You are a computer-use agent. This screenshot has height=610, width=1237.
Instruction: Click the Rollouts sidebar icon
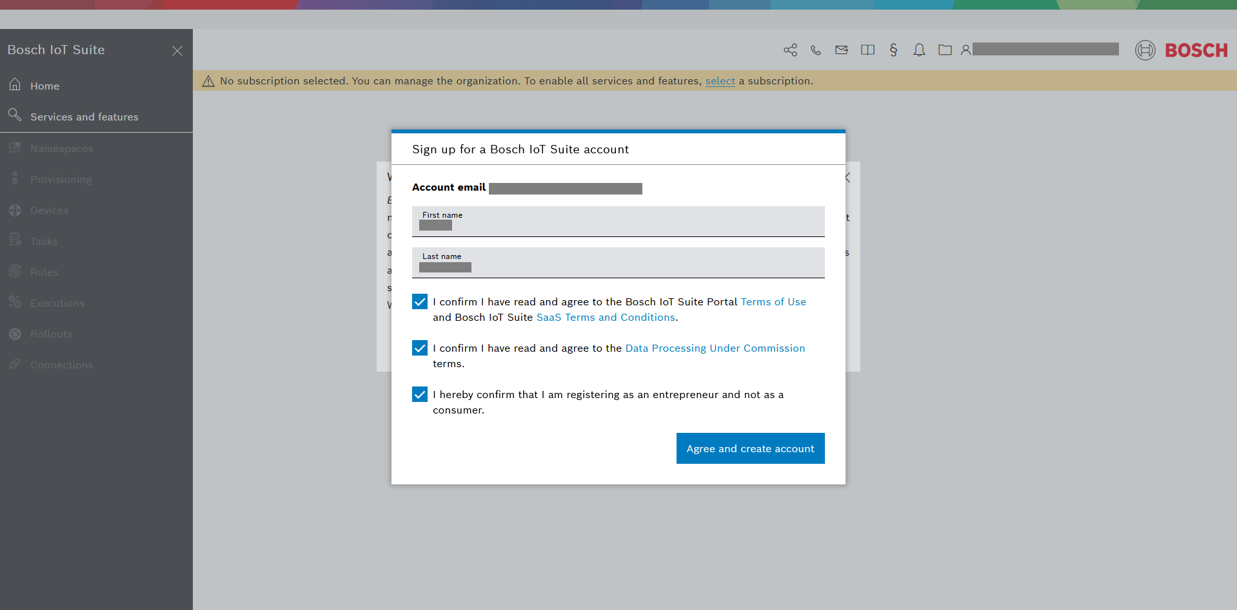coord(15,334)
